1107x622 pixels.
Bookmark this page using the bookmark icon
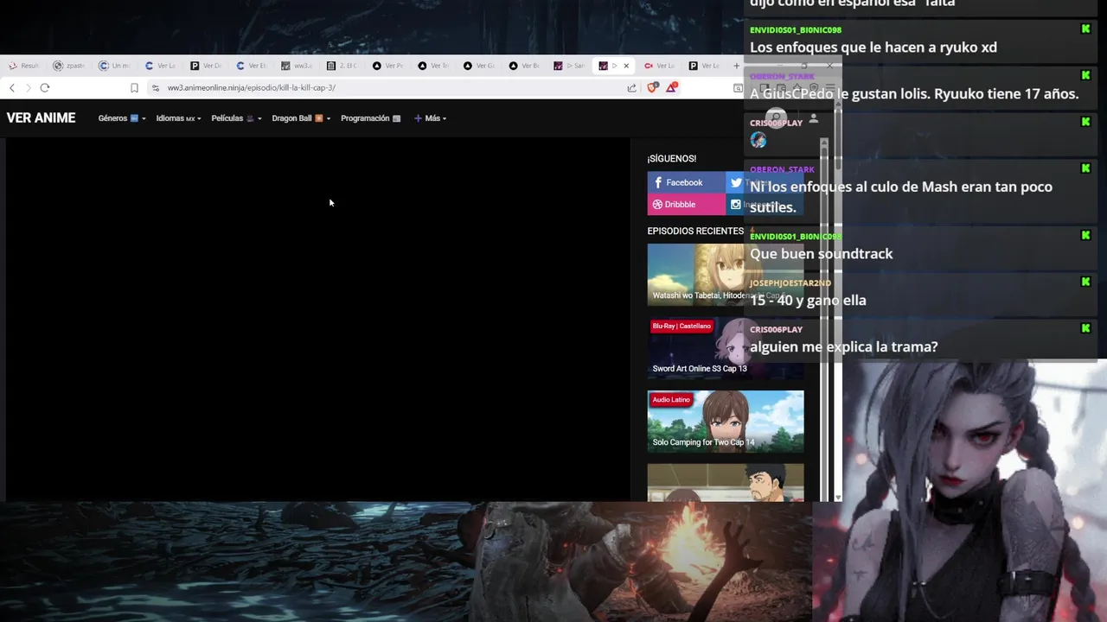[134, 87]
